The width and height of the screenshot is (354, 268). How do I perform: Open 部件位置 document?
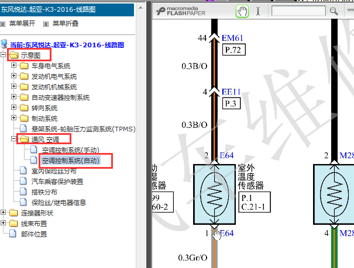(x=34, y=234)
